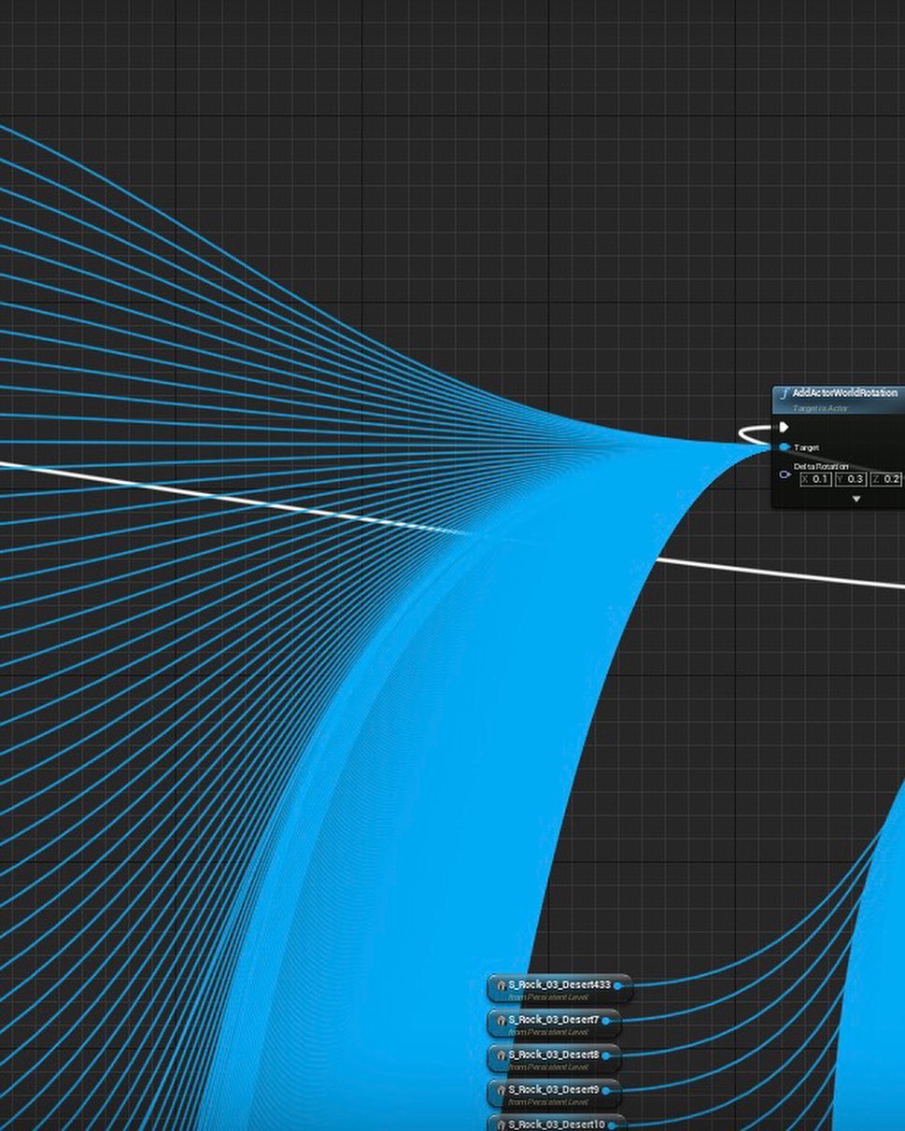Click the function icon on AddActorWorldRotation node

(x=785, y=394)
